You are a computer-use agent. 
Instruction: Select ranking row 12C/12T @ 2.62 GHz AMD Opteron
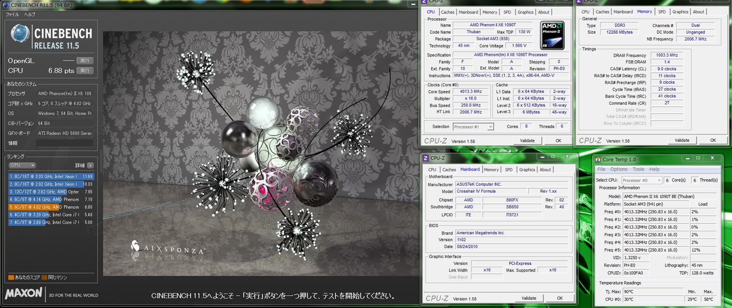(x=51, y=192)
